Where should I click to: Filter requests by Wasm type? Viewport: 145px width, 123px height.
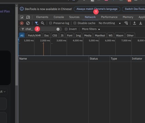(x=120, y=35)
